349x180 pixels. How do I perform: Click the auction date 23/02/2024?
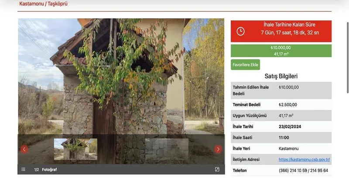tap(290, 126)
